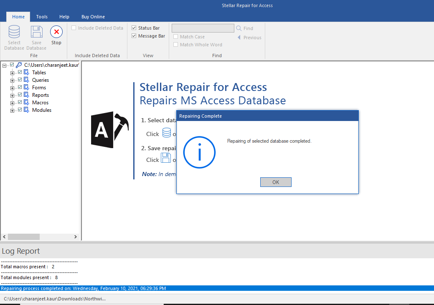Click the Modules node icon

coord(27,110)
